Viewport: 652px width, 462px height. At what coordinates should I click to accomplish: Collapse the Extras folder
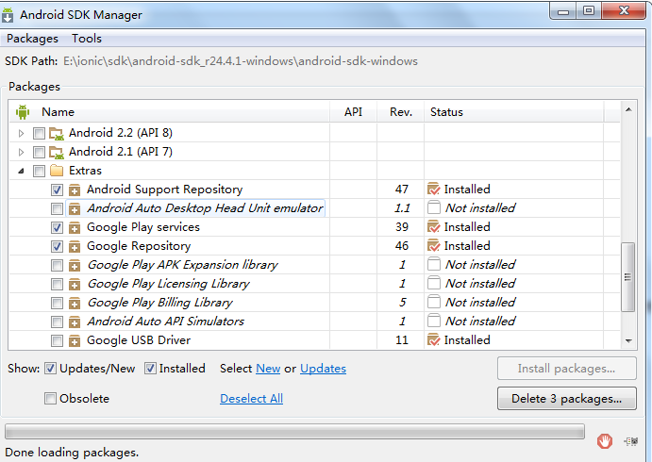point(21,171)
